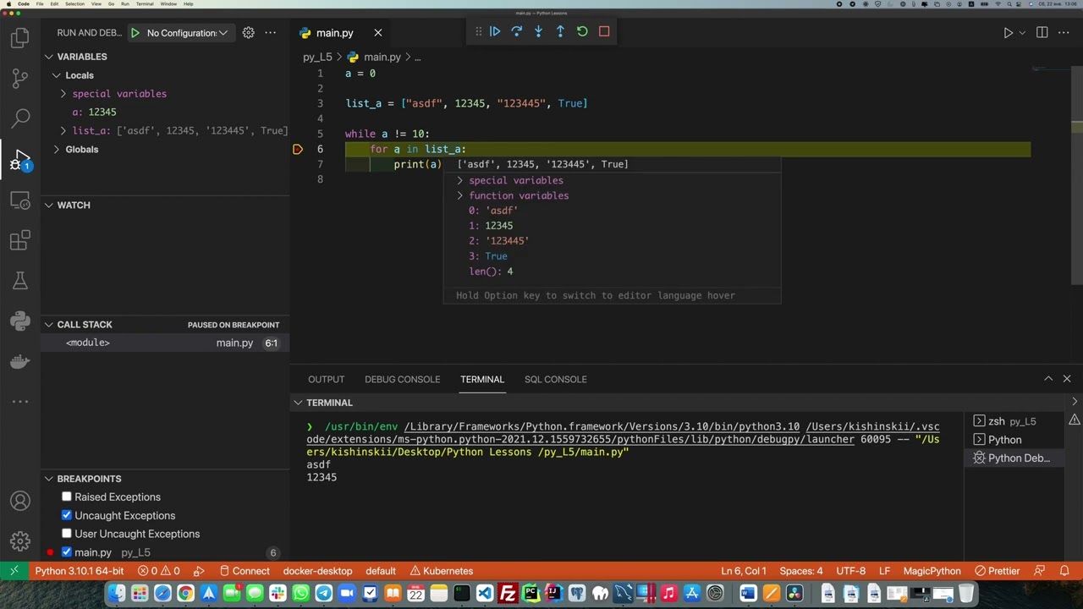The width and height of the screenshot is (1083, 609).
Task: Expand the Globals scope
Action: [165, 150]
